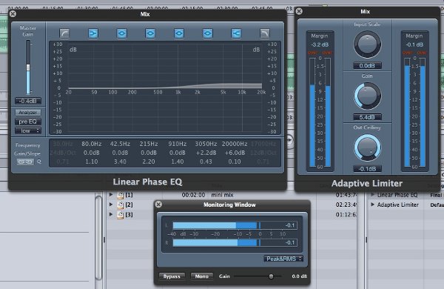Select the 42.5Hz frequency value
Image resolution: width=444 pixels, height=289 pixels.
pos(120,144)
